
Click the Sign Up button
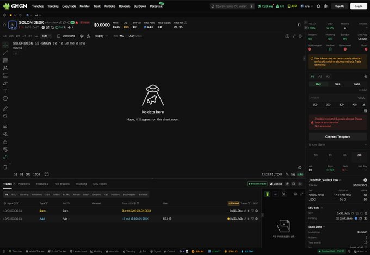[x=340, y=7]
